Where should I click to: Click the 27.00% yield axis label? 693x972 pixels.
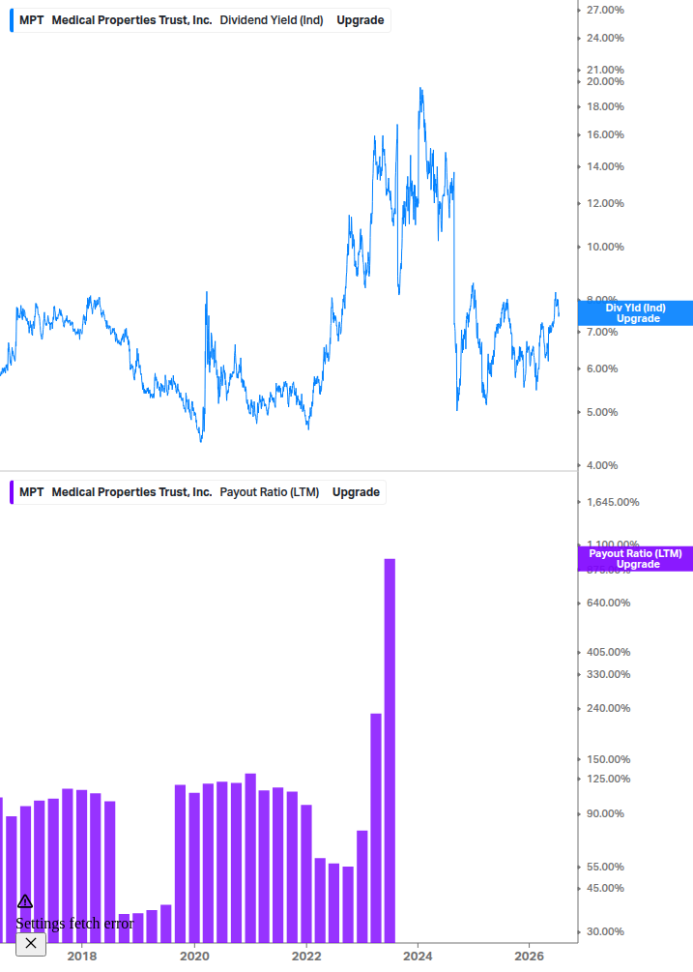click(x=605, y=10)
